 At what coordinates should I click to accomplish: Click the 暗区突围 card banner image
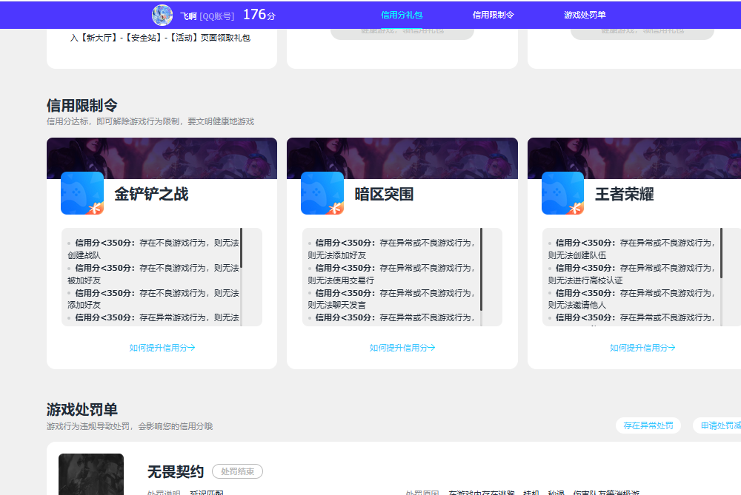[402, 158]
